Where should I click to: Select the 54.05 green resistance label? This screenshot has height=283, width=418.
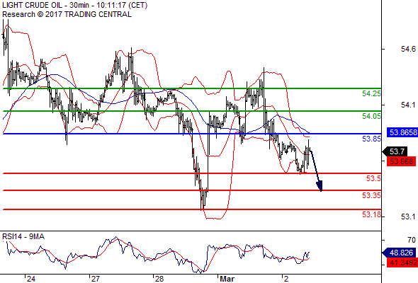point(371,116)
